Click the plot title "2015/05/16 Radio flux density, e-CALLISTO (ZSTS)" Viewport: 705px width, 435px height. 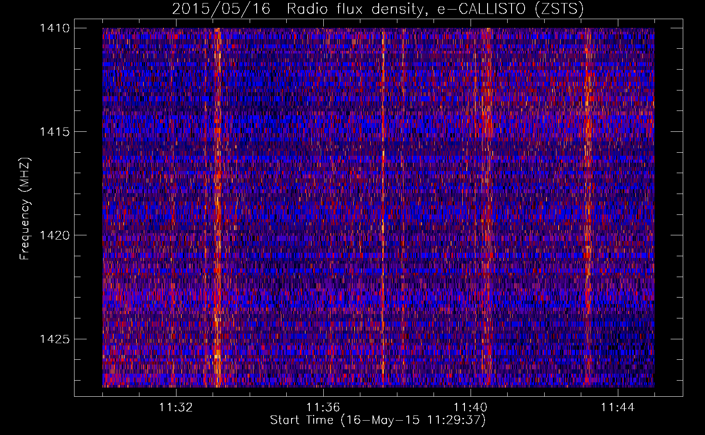[378, 9]
